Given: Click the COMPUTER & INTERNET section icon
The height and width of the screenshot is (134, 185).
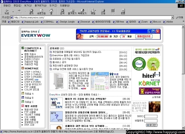Looking at the screenshot, I should point(23,48).
